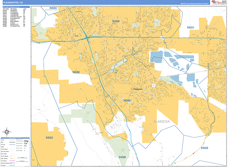Screen dimensions: 228x167
Task: Click the CONTRA COSTA county label
Action: pos(52,10)
